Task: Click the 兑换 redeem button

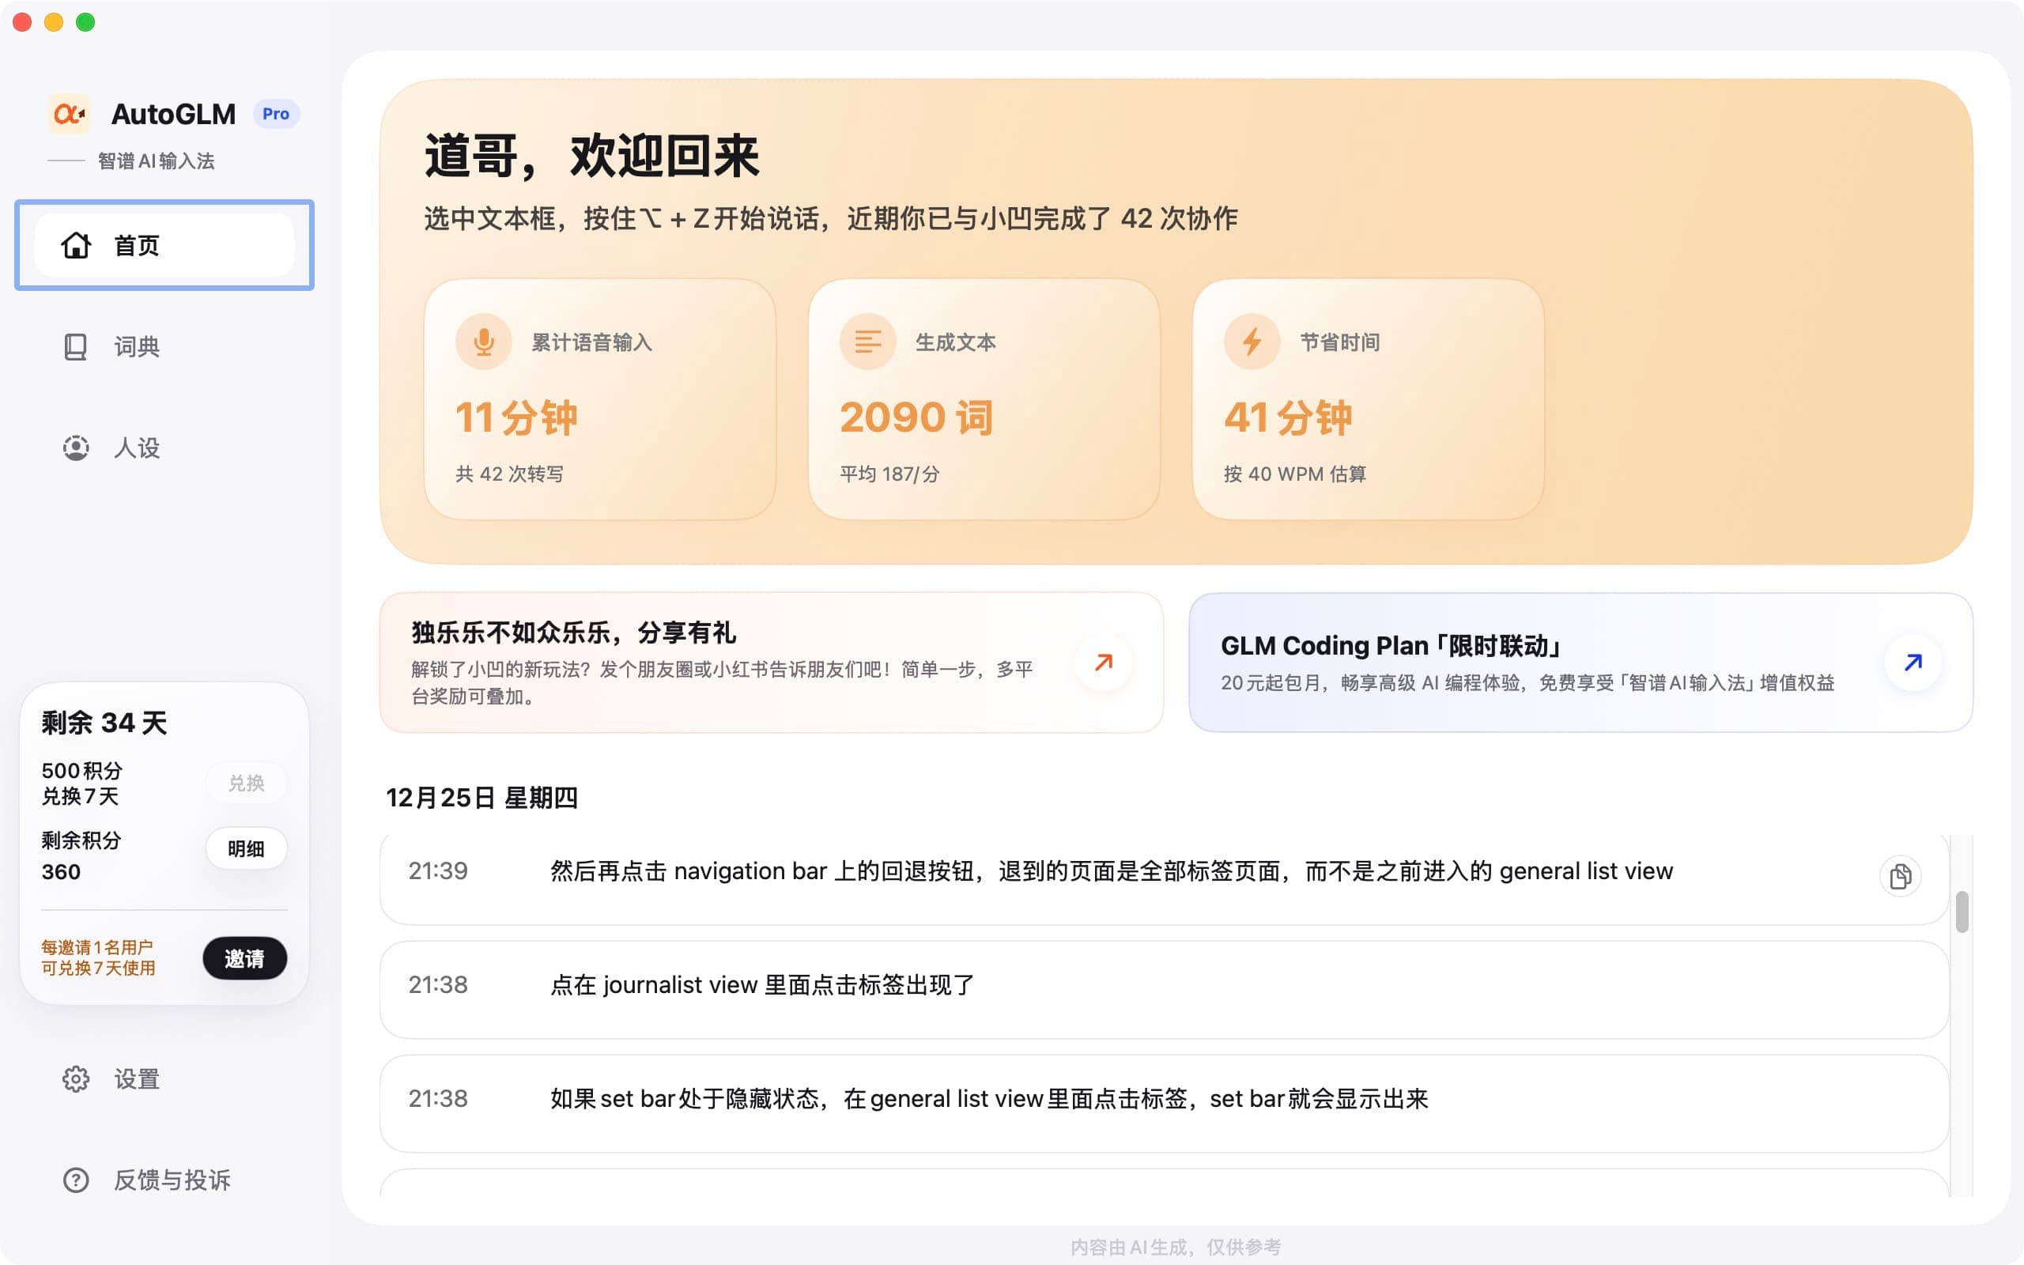Action: tap(246, 783)
